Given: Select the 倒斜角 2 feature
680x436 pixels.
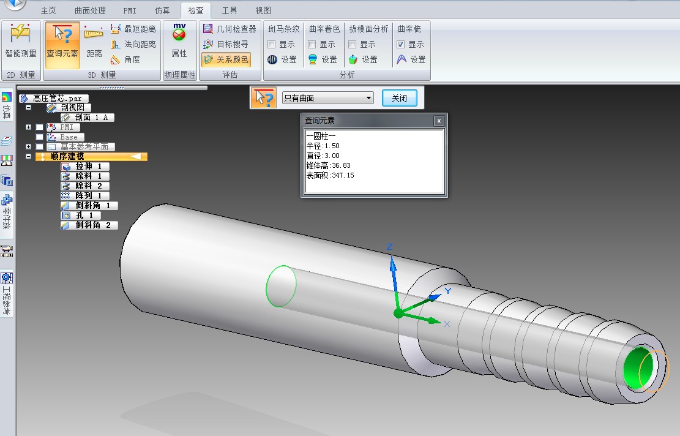Looking at the screenshot, I should (x=89, y=225).
